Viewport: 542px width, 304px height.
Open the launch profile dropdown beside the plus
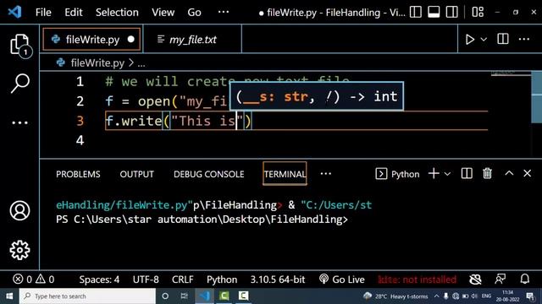click(447, 174)
